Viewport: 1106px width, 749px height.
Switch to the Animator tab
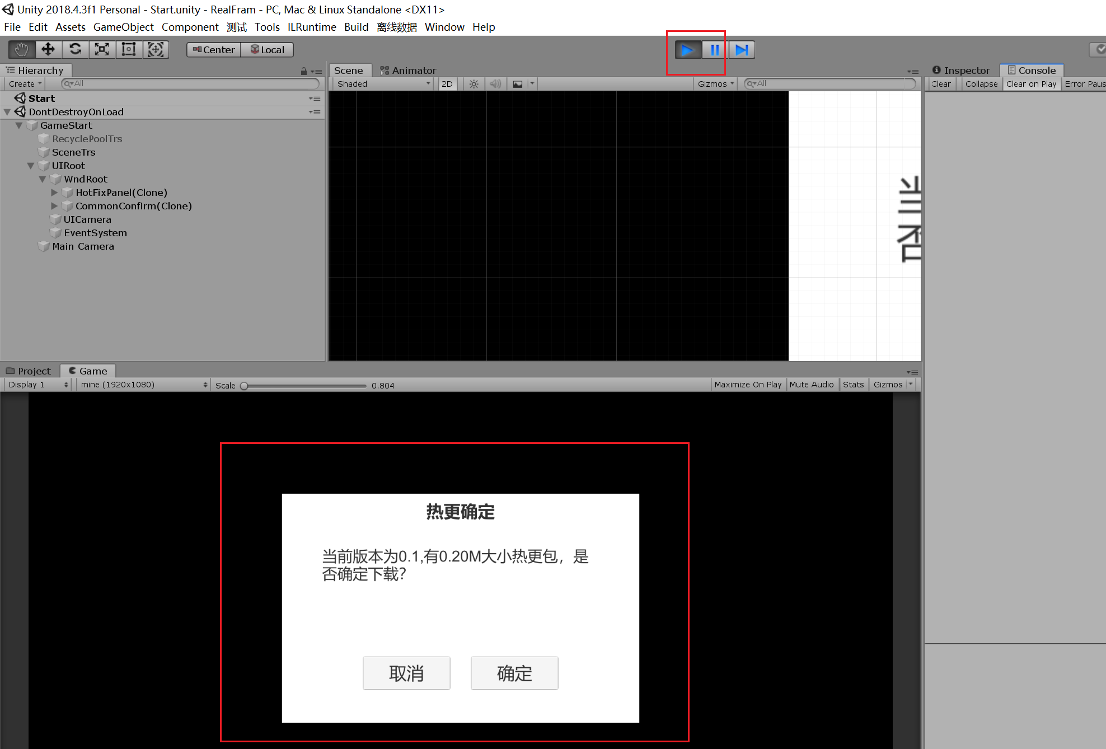coord(408,71)
